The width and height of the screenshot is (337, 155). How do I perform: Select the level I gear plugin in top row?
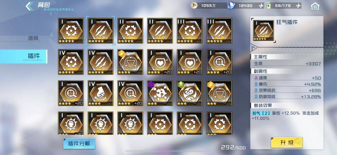pyautogui.click(x=71, y=31)
